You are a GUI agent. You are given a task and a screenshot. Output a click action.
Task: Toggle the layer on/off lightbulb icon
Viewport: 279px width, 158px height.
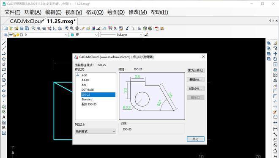click(x=18, y=35)
